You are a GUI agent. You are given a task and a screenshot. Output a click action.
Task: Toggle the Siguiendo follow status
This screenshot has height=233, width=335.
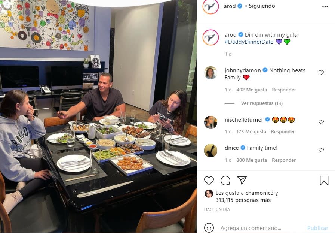[x=262, y=6]
